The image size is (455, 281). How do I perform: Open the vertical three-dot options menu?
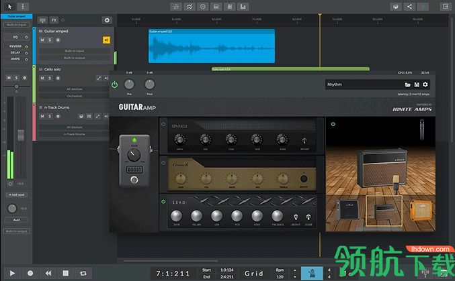[x=23, y=7]
